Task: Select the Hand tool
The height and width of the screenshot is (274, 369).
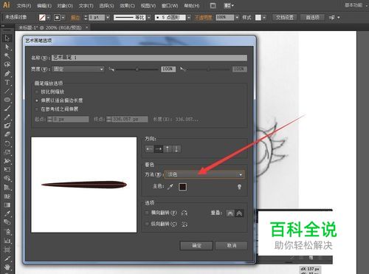Action: pos(7,267)
